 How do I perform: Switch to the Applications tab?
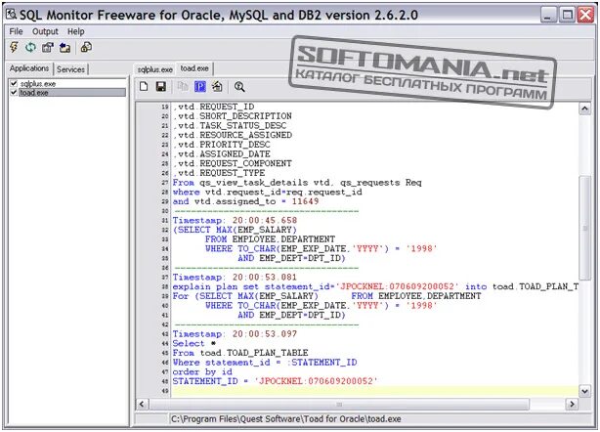[29, 68]
